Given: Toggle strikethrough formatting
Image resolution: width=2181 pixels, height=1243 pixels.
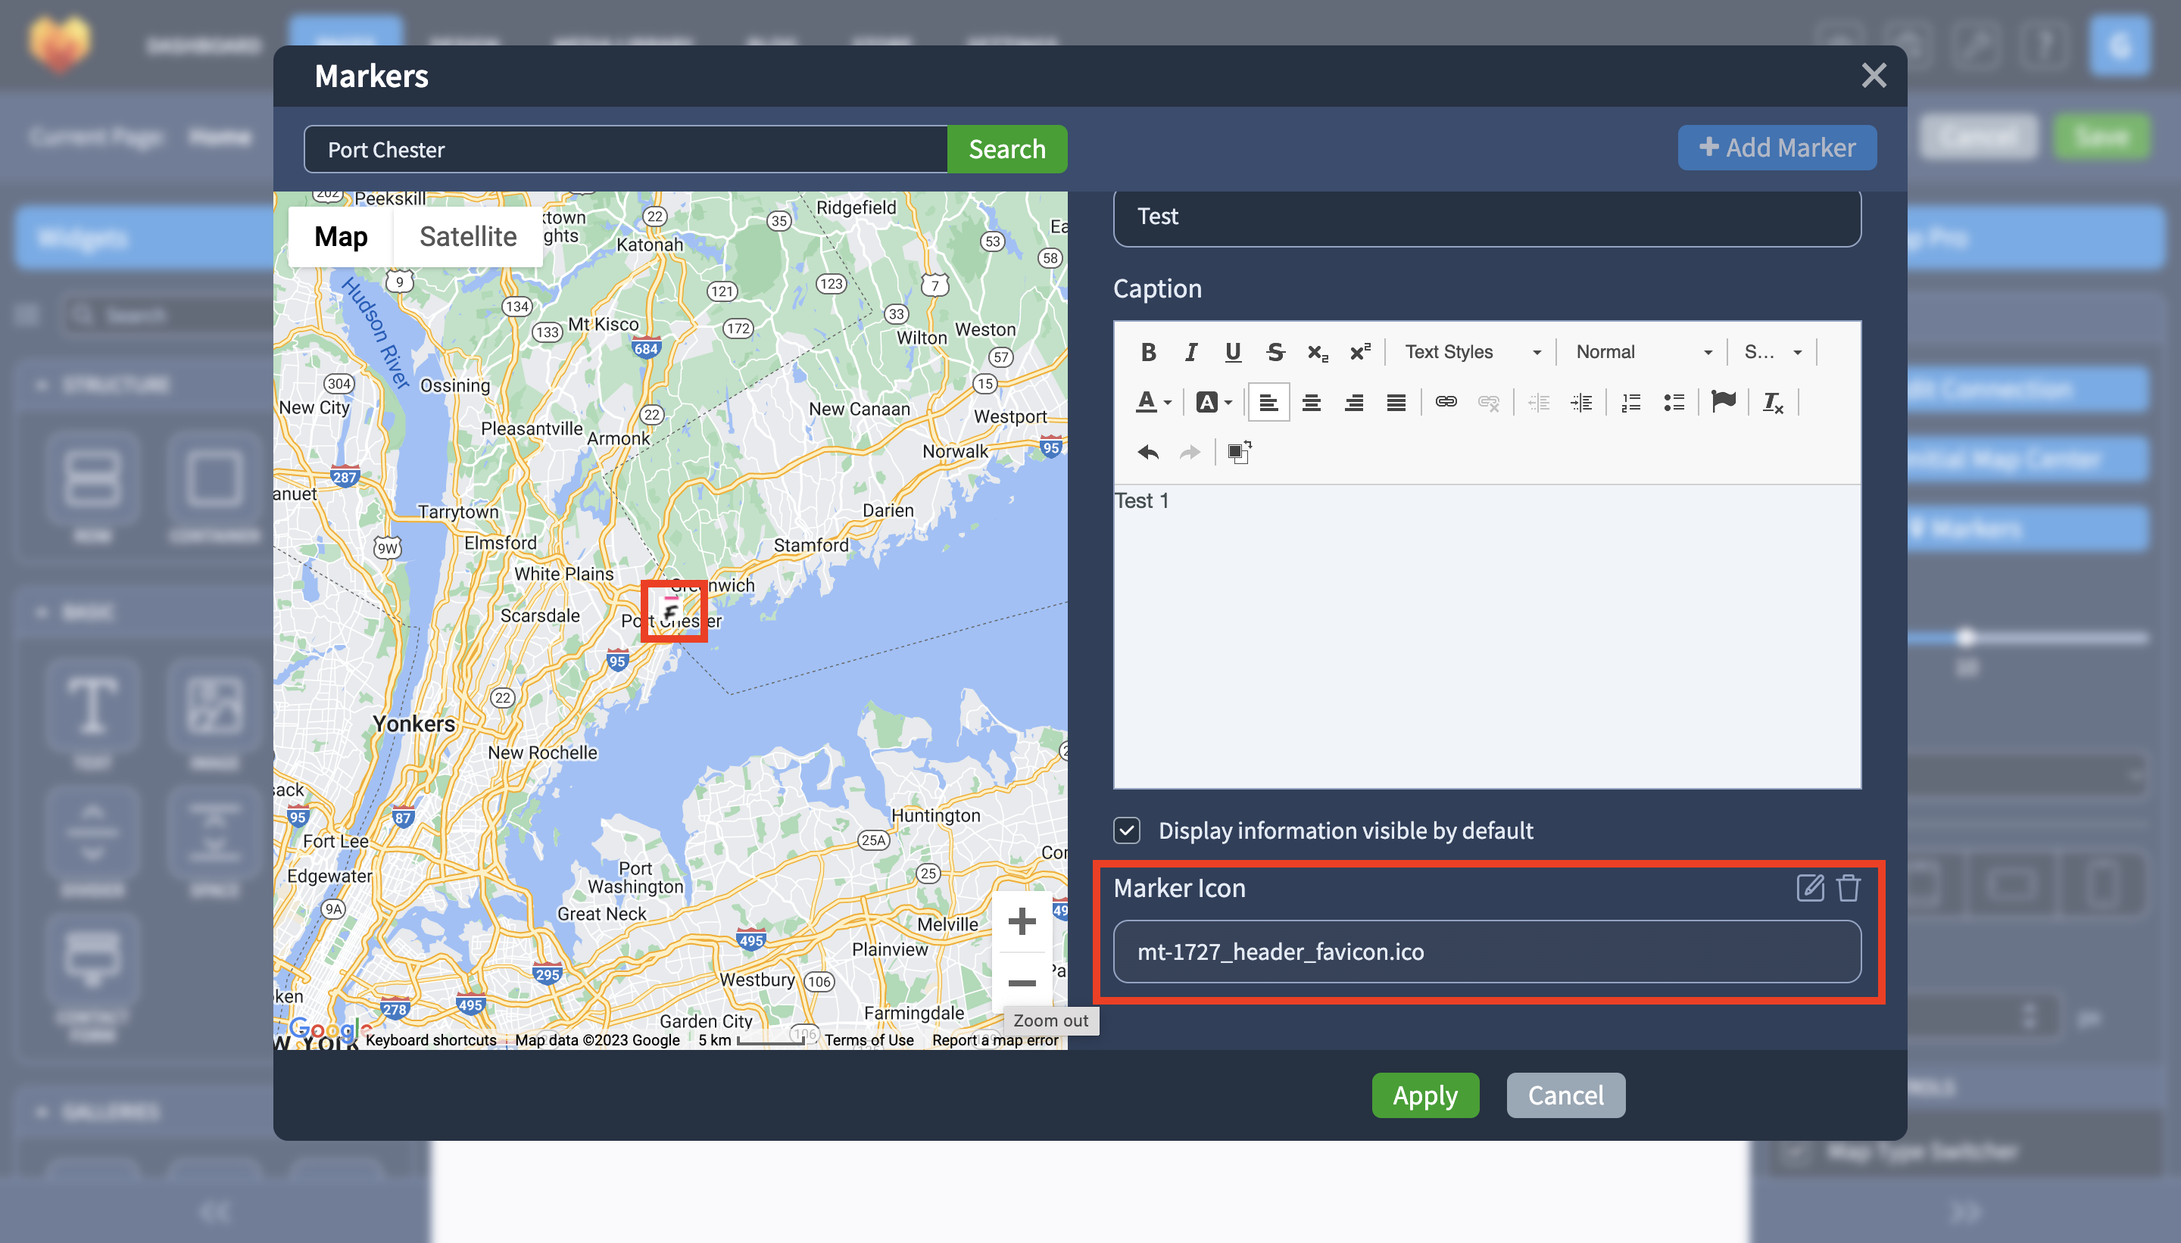Looking at the screenshot, I should (1275, 352).
